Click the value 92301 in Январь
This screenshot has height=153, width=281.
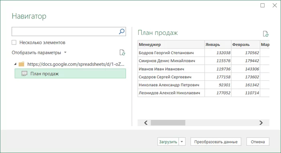pyautogui.click(x=224, y=85)
